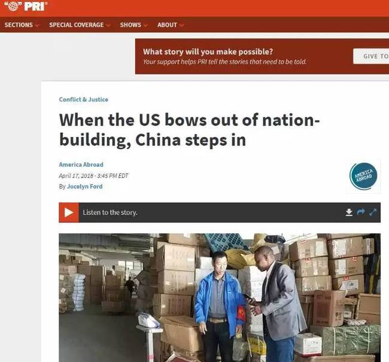389x362 pixels.
Task: Click the Give To donation button
Action: 371,56
